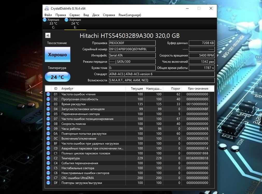The height and width of the screenshot is (194, 262).
Task: Select the Время раскрутки row
Action: 127,104
